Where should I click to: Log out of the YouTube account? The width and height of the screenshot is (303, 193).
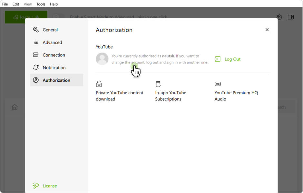[x=232, y=59]
